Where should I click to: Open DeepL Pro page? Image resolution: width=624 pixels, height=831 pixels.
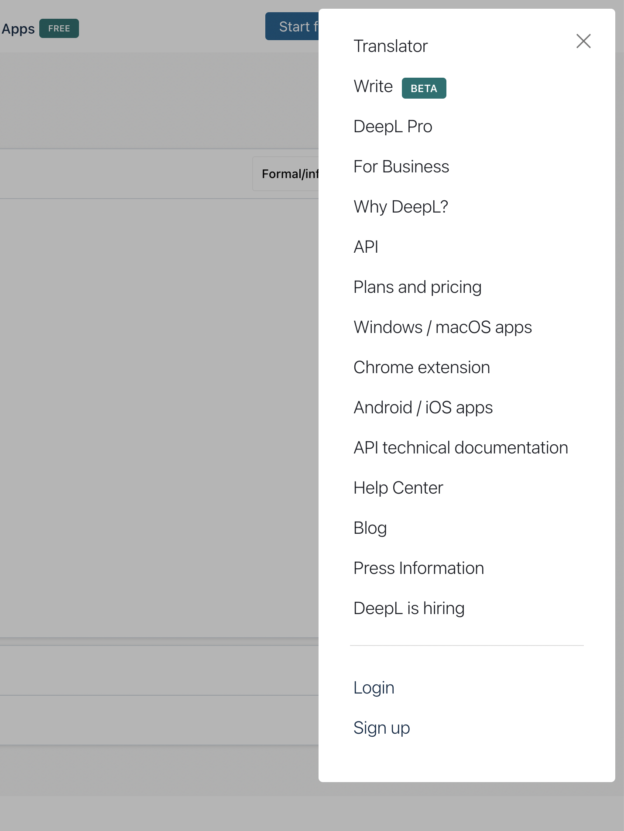click(x=392, y=127)
